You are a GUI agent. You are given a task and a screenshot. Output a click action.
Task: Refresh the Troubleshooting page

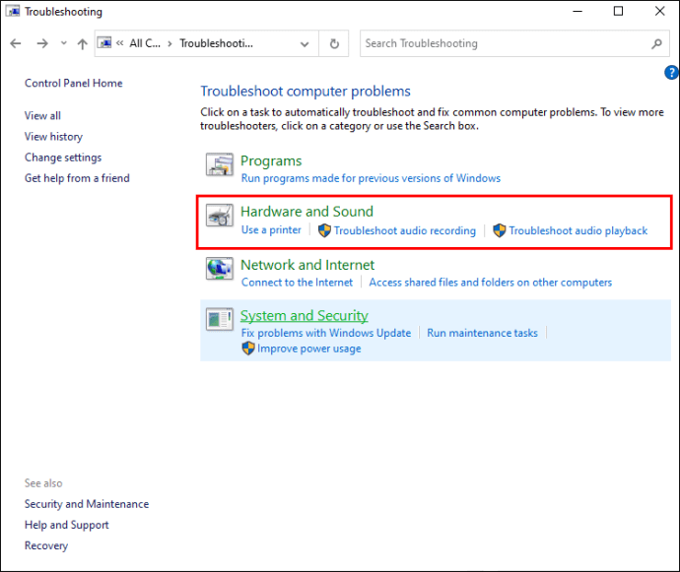pos(334,43)
